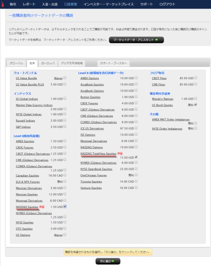Image resolution: width=211 pixels, height=266 pixels.
Task: Open the NYSE Global Indices link
Action: coord(29,114)
